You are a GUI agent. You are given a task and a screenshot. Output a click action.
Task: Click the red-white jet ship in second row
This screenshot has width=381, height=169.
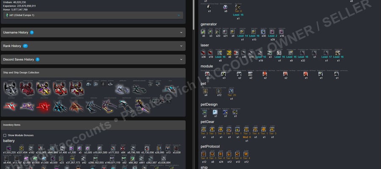(10, 106)
